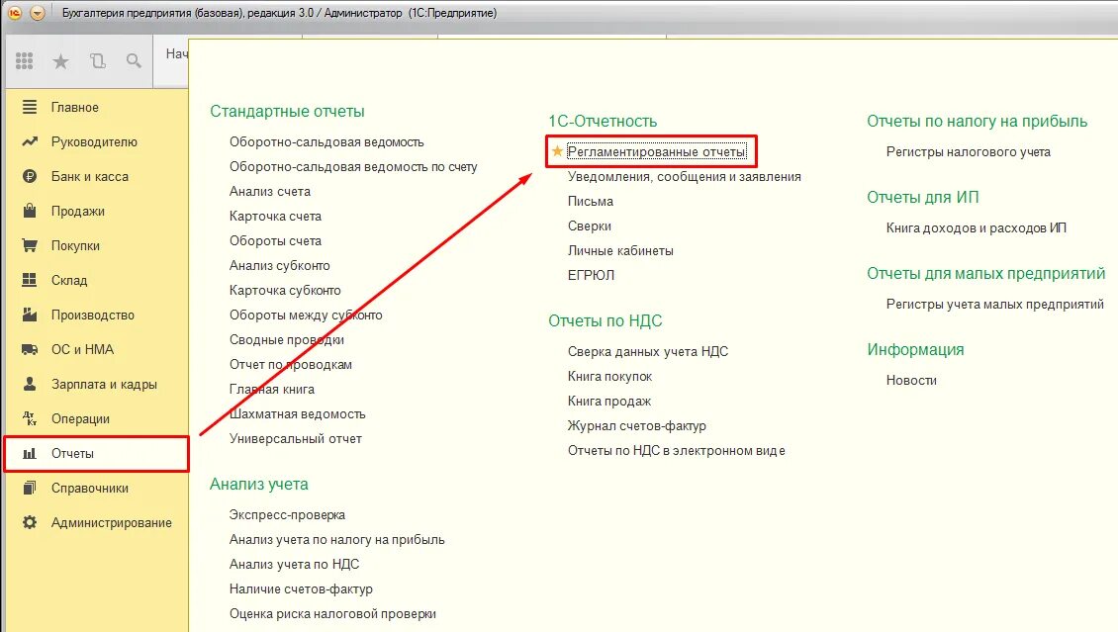The width and height of the screenshot is (1118, 632).
Task: Click the Банк и касса ruble icon
Action: (30, 176)
